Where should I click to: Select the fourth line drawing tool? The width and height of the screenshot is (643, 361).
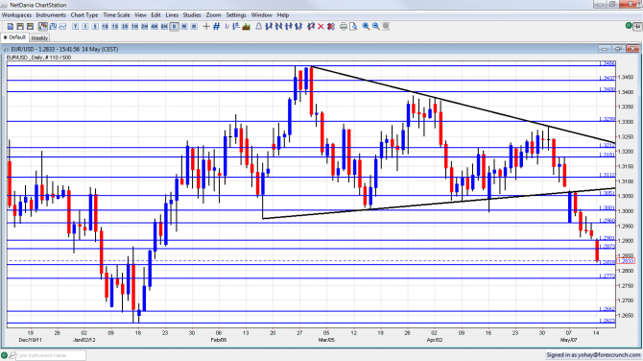coord(298,27)
